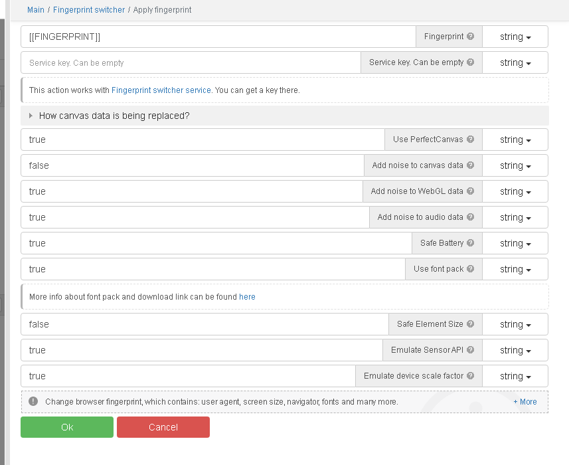Open the Fingerprint switcher service link

click(161, 90)
